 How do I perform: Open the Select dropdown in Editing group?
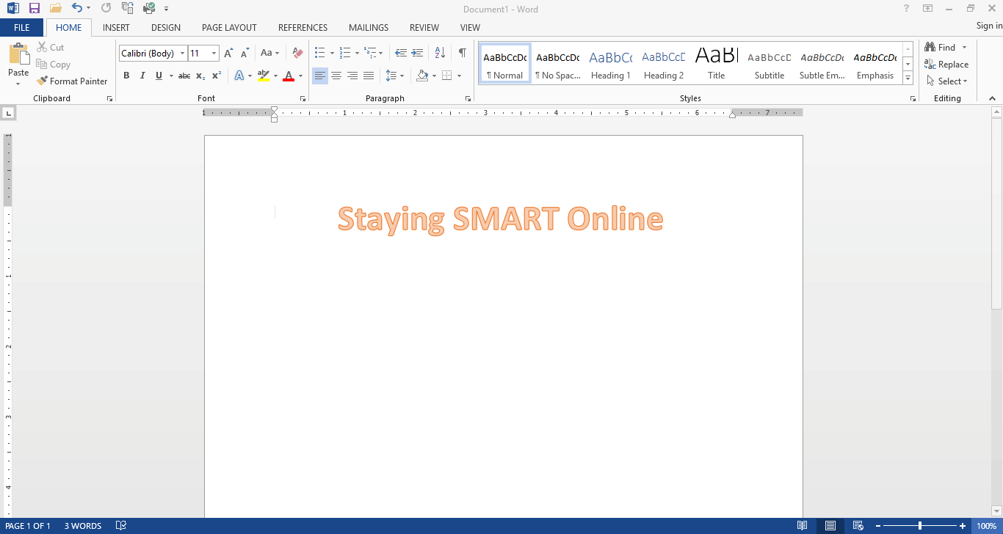(x=947, y=81)
